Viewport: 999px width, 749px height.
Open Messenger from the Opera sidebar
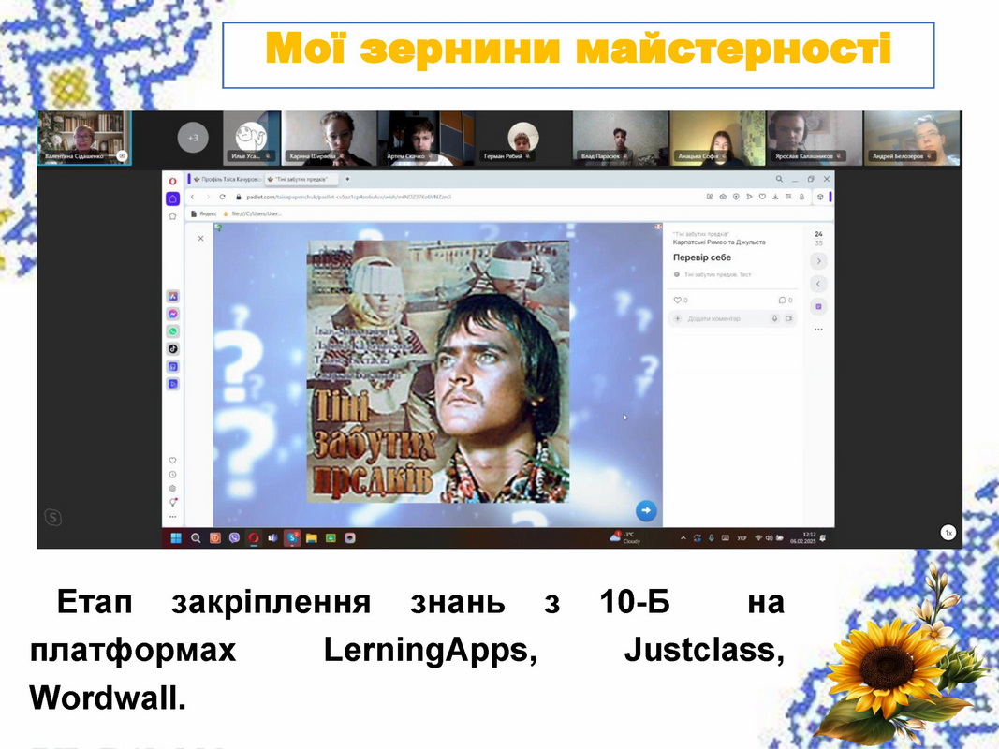click(173, 314)
